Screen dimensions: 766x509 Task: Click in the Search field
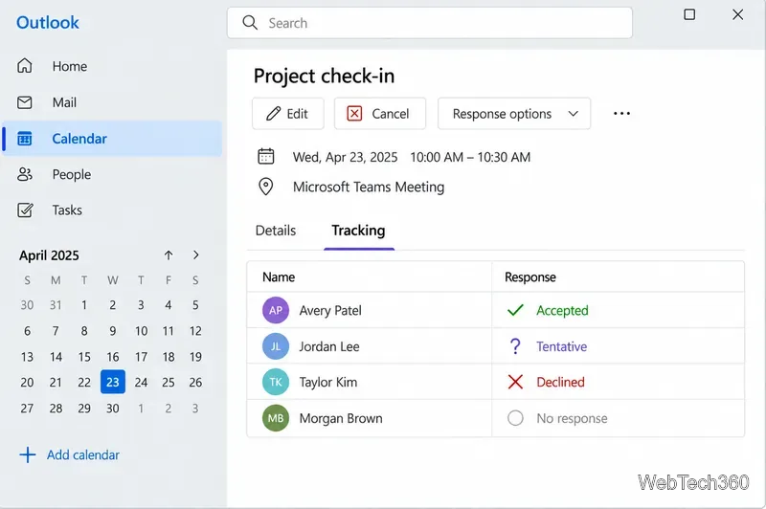pyautogui.click(x=429, y=22)
